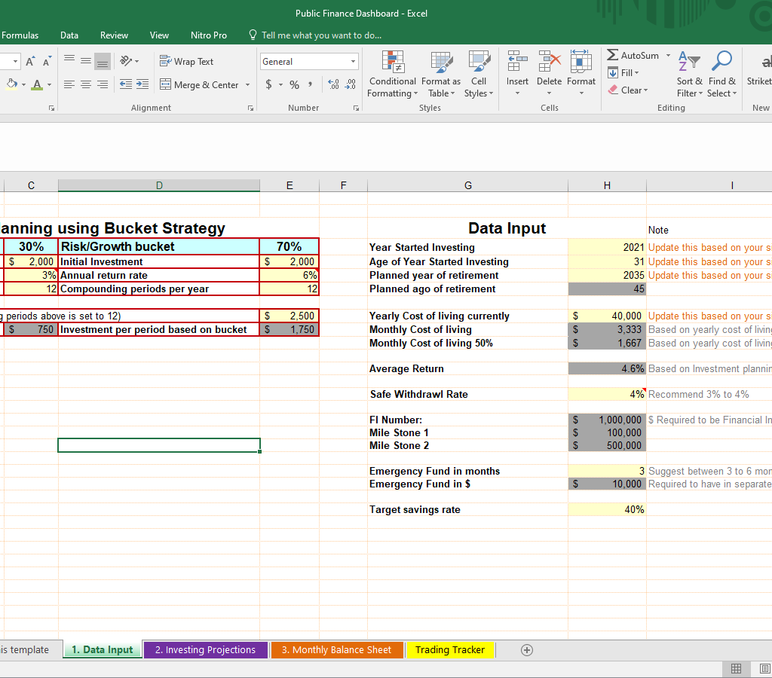Click the Delete cells icon
The image size is (772, 678).
(549, 63)
